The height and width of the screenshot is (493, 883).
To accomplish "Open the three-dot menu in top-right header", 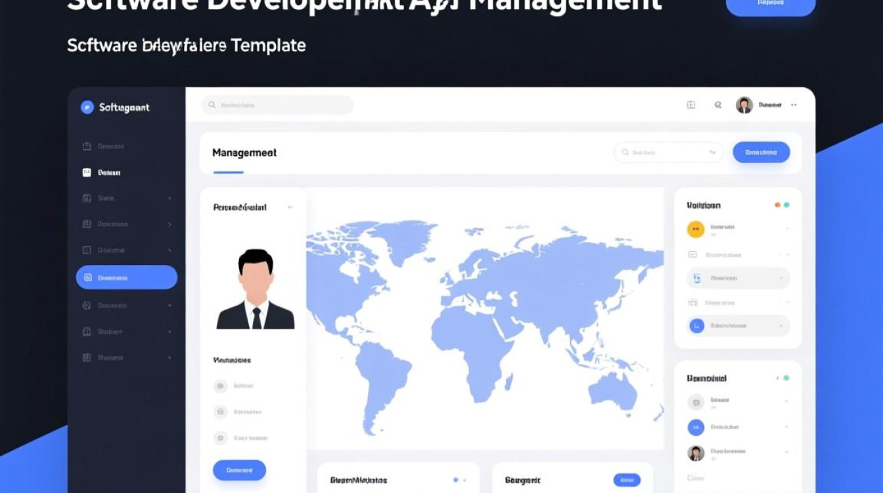I will click(x=794, y=105).
